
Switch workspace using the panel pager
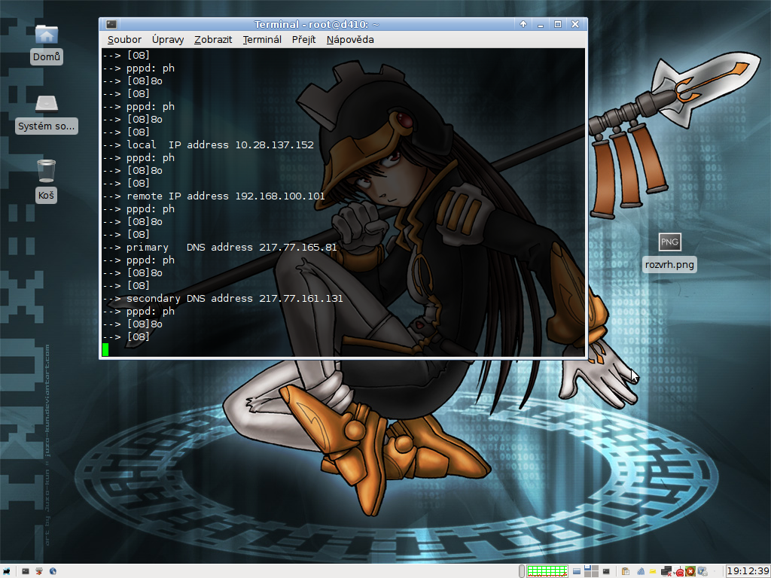coord(591,571)
